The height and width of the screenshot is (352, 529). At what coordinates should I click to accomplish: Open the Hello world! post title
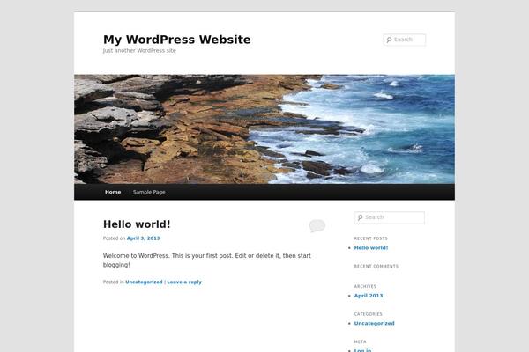click(137, 224)
